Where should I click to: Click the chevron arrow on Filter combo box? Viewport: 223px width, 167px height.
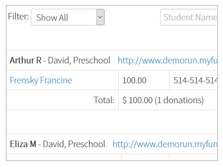pyautogui.click(x=100, y=17)
